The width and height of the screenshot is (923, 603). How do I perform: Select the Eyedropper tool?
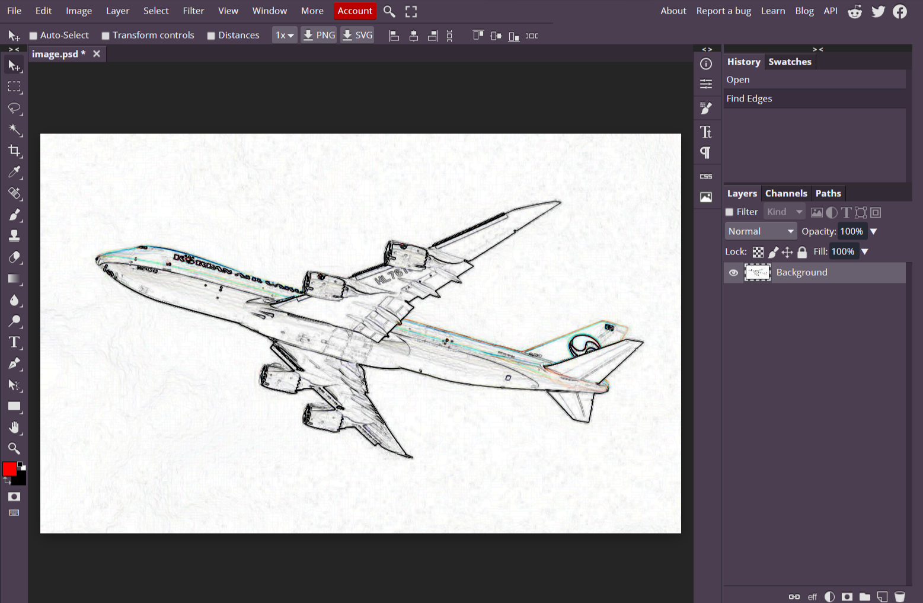pos(14,172)
